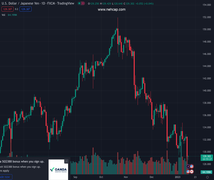Open the chart settings gear icon
Screen dimensions: 214x180
207,177
